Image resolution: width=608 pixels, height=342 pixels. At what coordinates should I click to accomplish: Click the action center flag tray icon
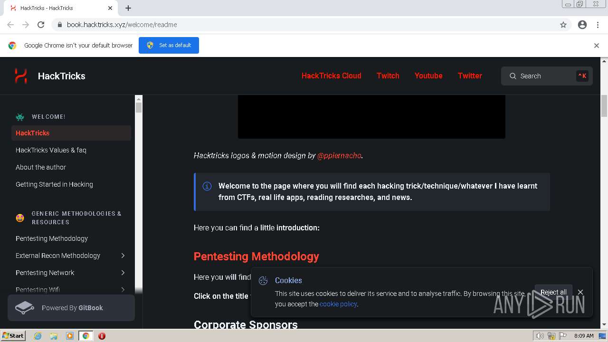(563, 336)
